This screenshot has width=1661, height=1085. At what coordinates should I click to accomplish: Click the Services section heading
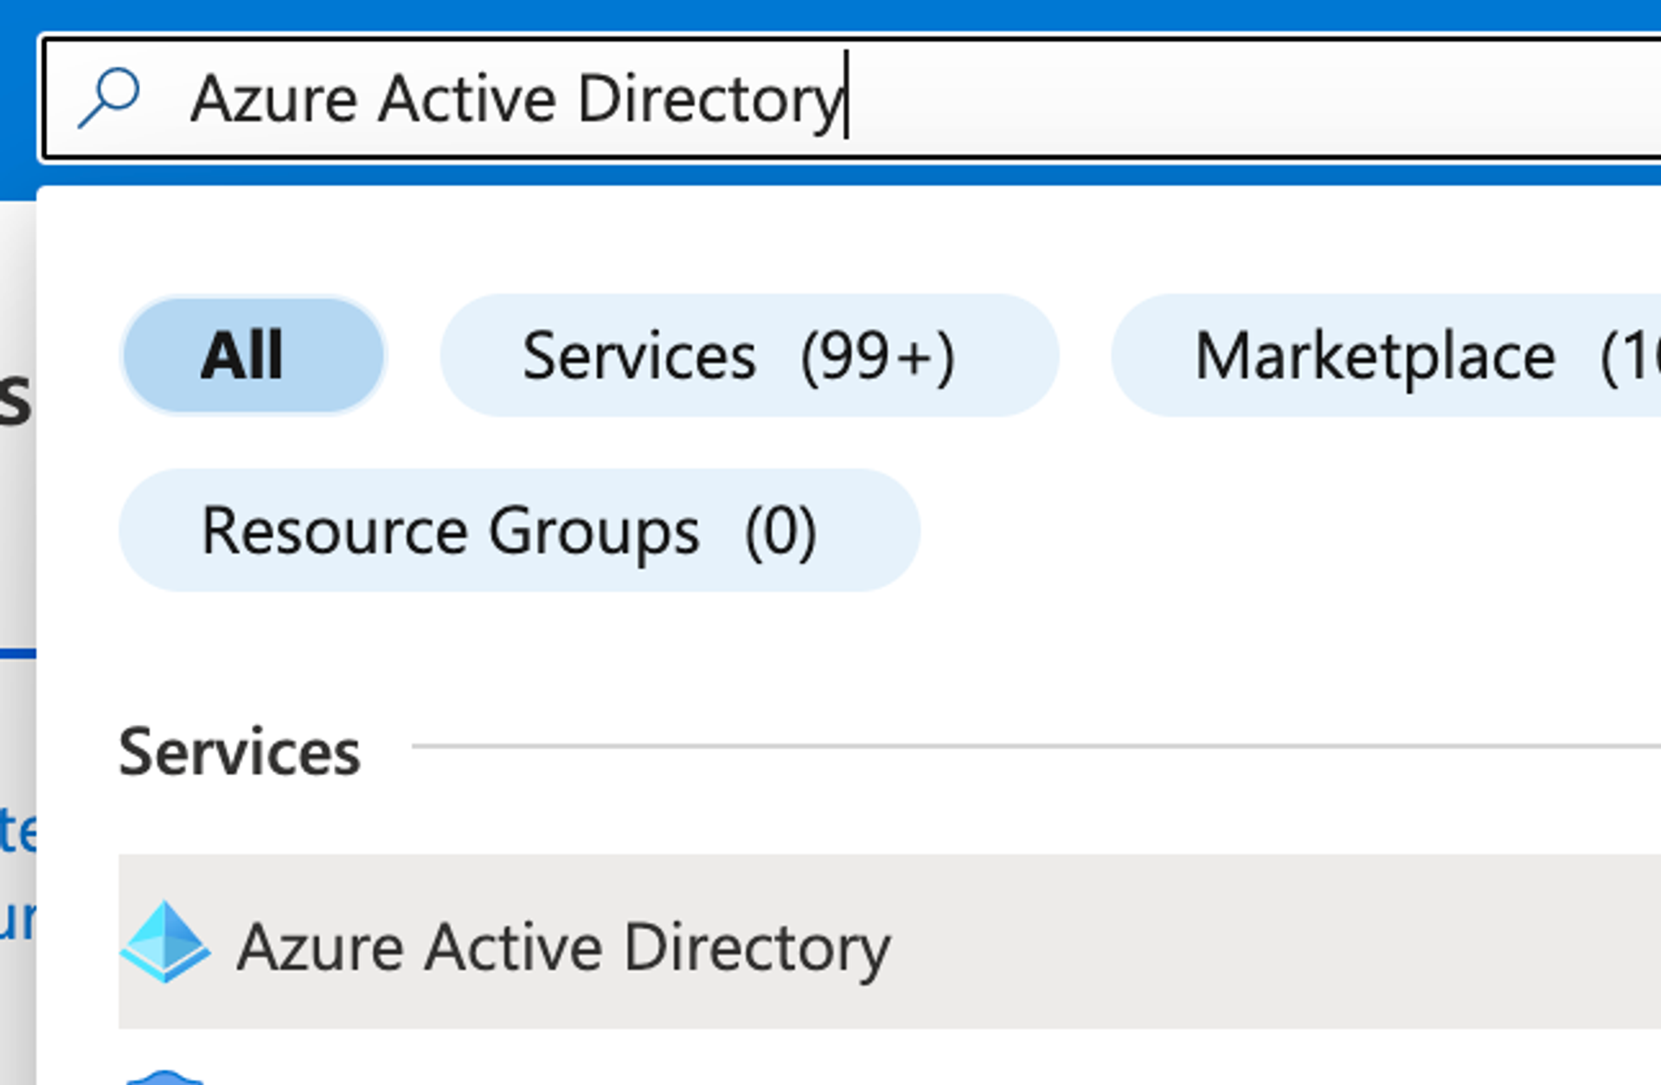tap(240, 752)
